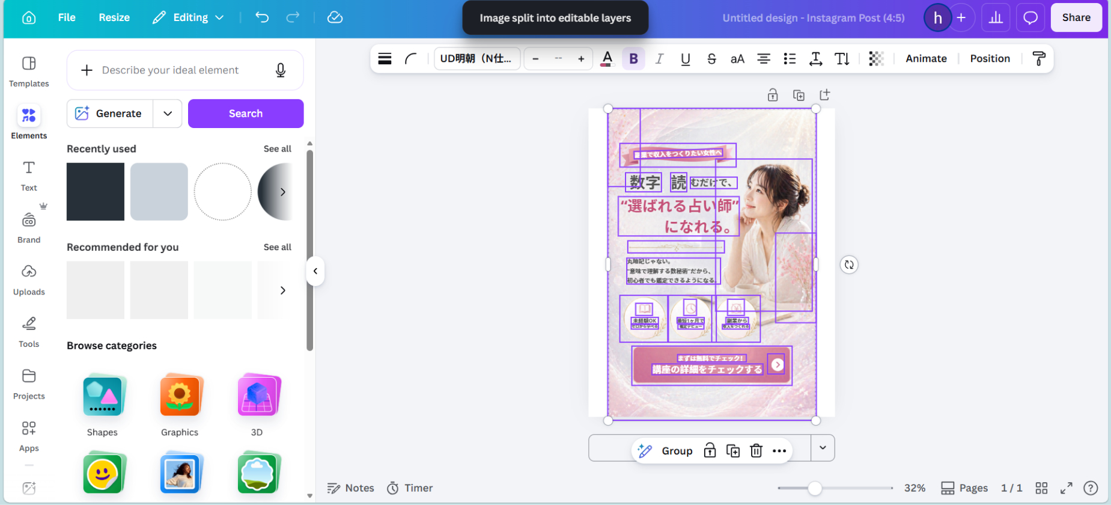This screenshot has height=505, width=1111.
Task: Toggle Underline formatting
Action: pyautogui.click(x=686, y=58)
